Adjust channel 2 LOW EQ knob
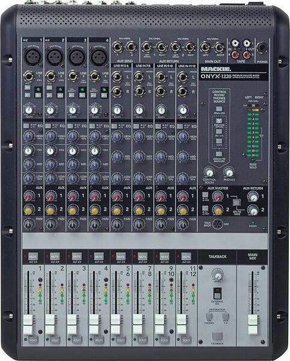 click(x=51, y=178)
